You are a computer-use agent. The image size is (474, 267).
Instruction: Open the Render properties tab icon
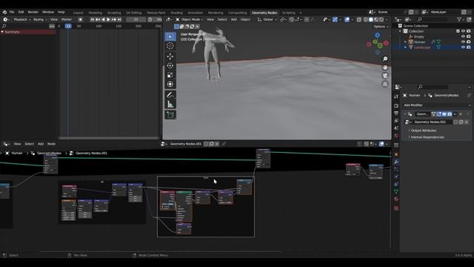click(396, 105)
